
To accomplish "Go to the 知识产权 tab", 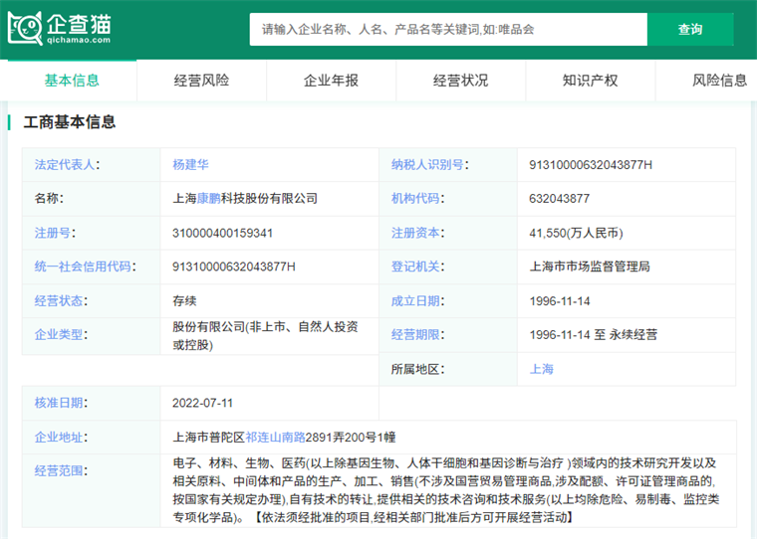I will tap(590, 81).
